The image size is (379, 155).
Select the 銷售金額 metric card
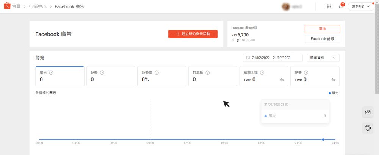tap(264, 76)
